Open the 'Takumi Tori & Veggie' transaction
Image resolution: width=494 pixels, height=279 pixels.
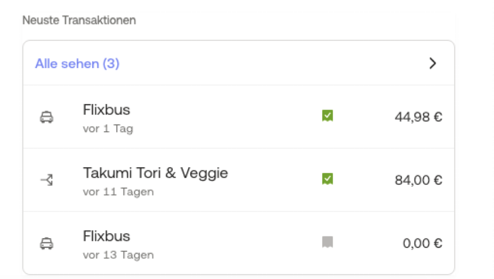pyautogui.click(x=239, y=180)
